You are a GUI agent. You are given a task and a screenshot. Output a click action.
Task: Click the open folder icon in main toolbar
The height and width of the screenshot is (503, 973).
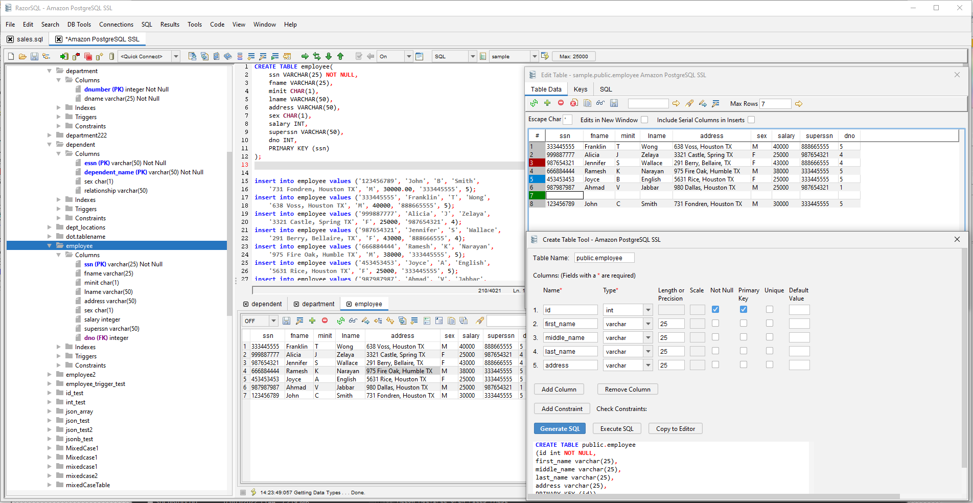pyautogui.click(x=22, y=56)
